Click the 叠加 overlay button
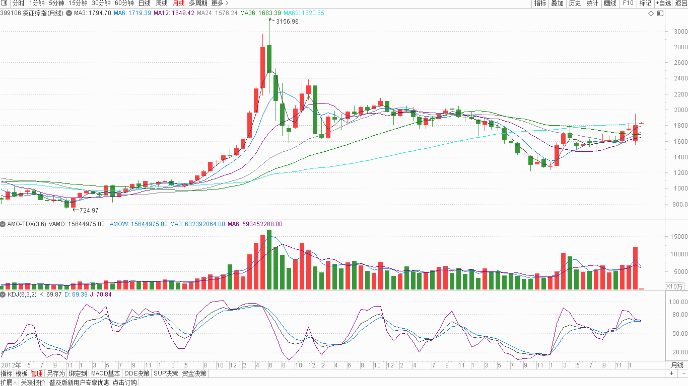 point(557,3)
